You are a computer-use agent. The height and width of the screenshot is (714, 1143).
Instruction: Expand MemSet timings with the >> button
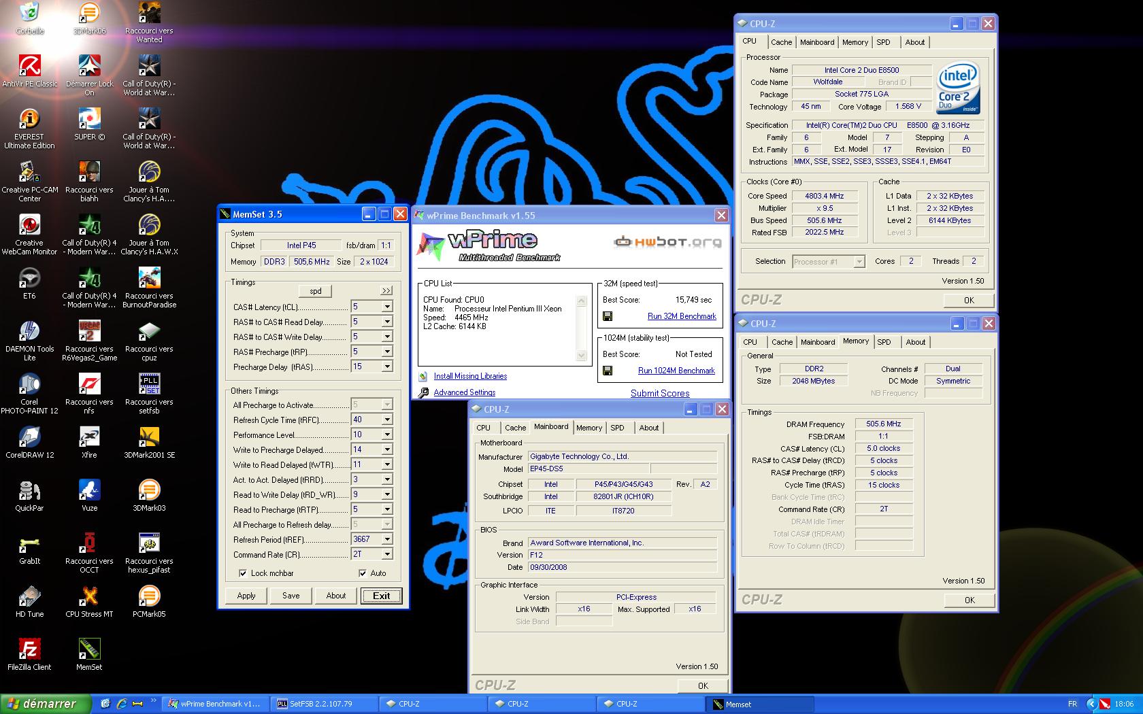tap(386, 290)
